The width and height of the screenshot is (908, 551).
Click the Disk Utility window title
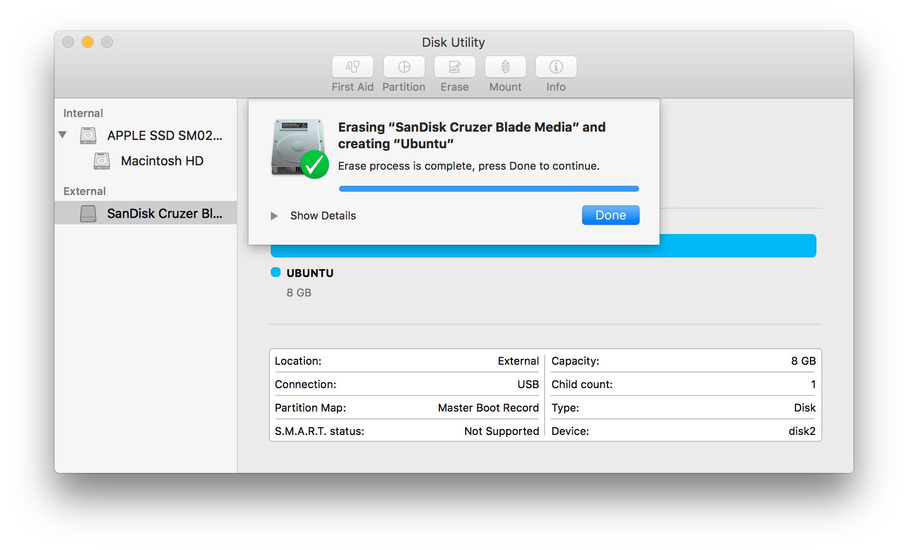tap(454, 42)
